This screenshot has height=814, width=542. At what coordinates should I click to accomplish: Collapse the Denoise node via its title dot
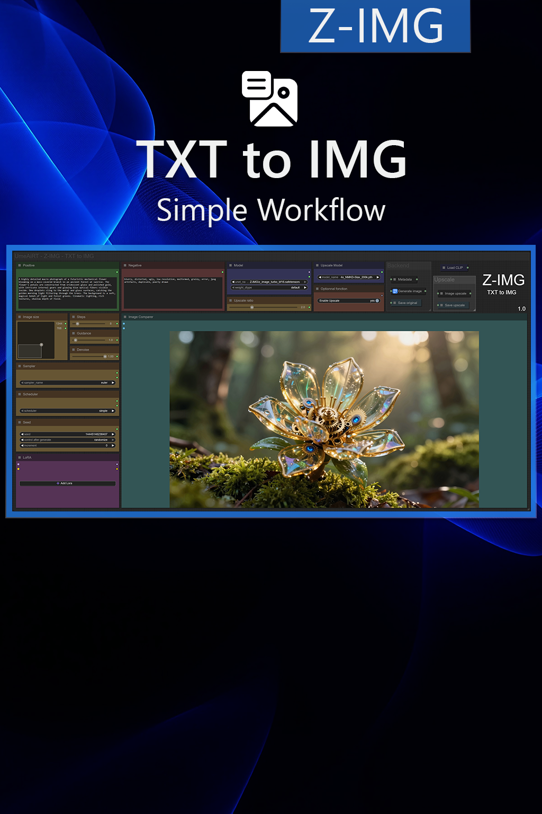pos(74,350)
